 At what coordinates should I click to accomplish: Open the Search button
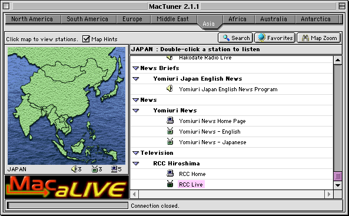point(235,38)
